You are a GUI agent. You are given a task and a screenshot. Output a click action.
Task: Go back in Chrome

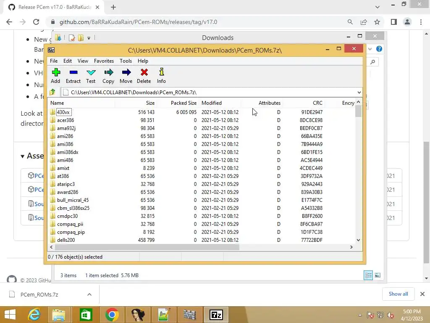pyautogui.click(x=9, y=22)
